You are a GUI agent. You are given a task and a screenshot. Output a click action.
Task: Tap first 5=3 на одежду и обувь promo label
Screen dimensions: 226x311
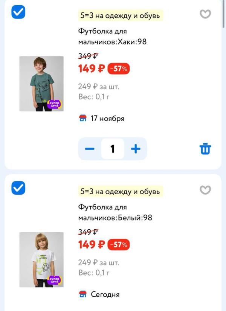pos(120,15)
